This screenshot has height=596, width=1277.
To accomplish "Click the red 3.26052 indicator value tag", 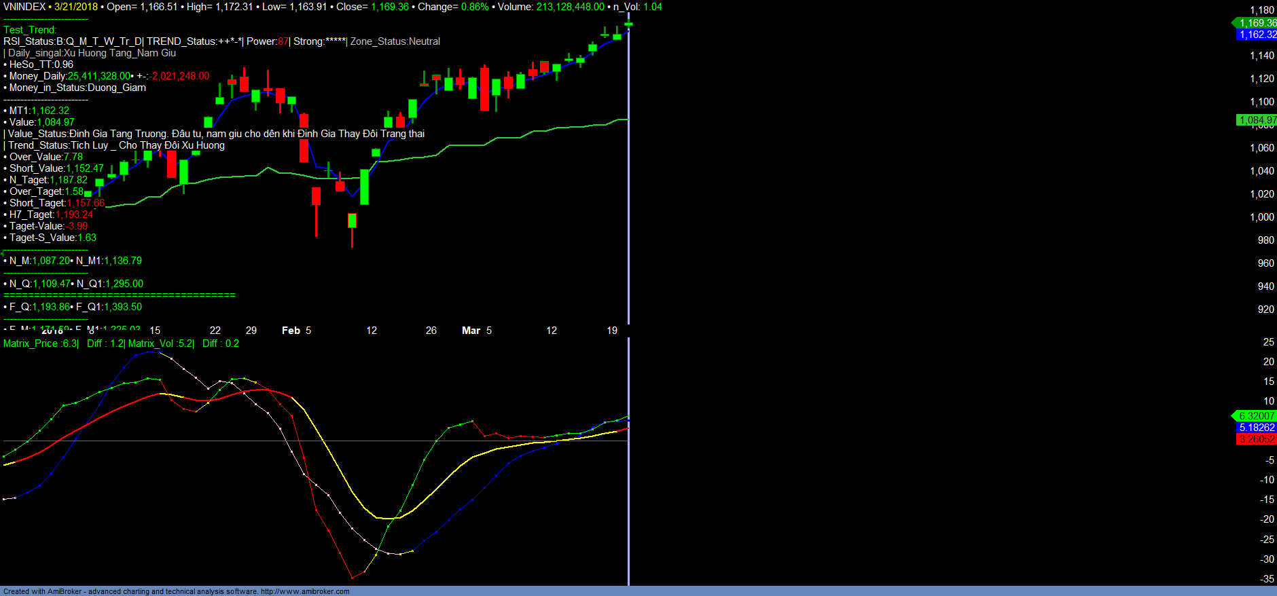I will (1256, 439).
